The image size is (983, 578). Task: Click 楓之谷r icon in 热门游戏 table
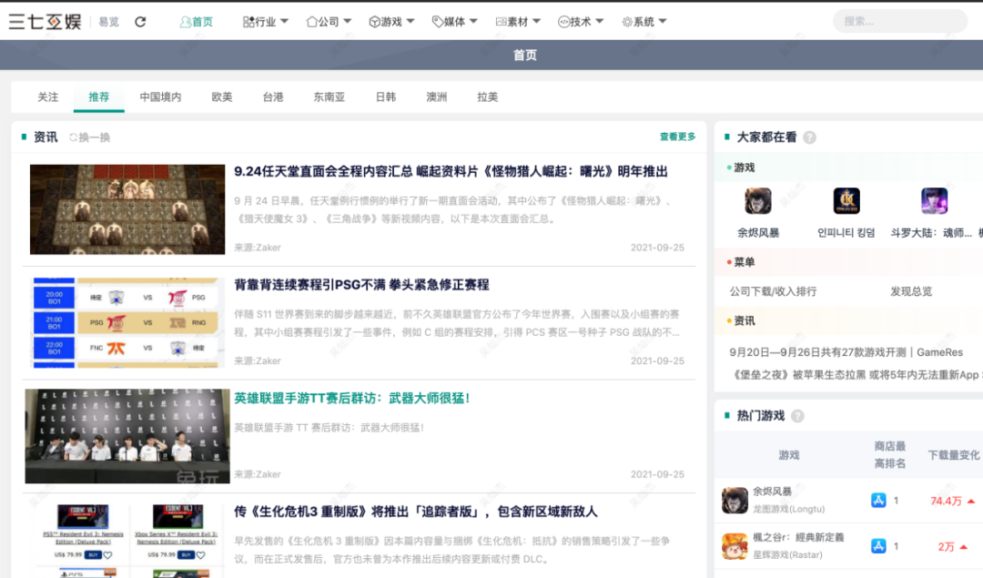735,546
